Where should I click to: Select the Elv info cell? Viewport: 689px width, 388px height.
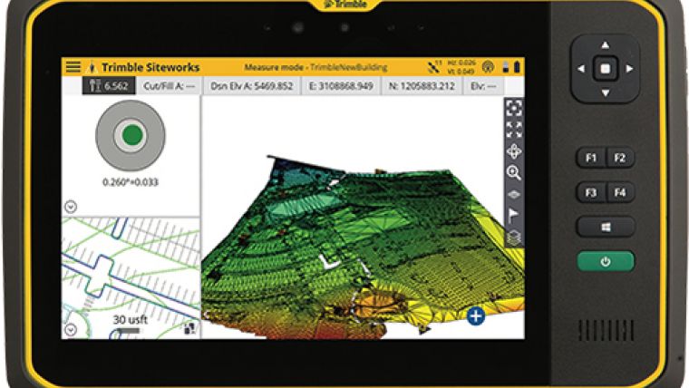click(x=483, y=86)
